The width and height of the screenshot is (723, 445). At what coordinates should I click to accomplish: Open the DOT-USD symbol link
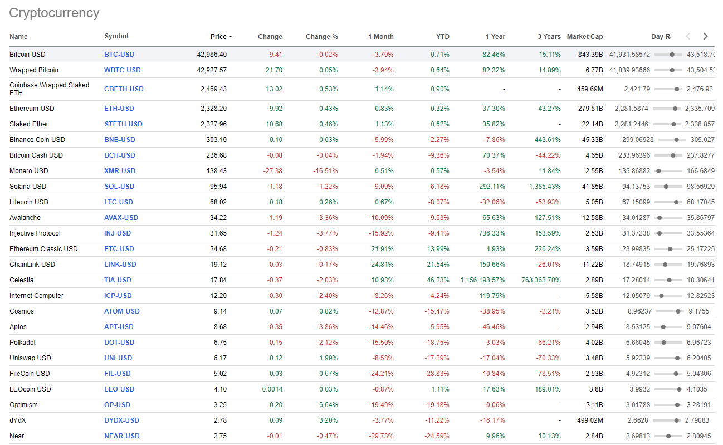[119, 343]
